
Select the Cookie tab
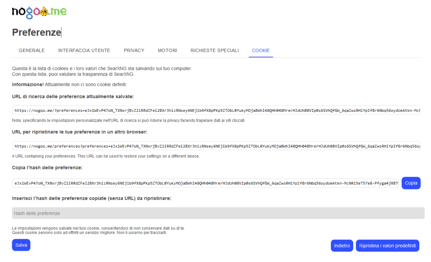click(261, 50)
